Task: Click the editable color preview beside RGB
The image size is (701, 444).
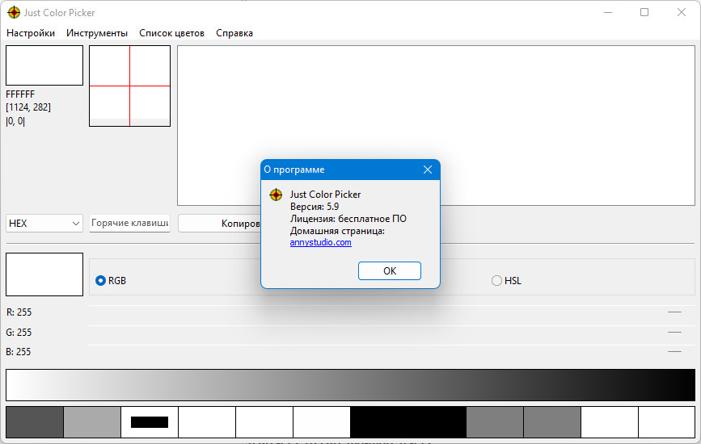Action: point(44,274)
